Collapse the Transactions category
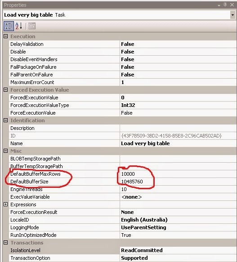Viewport: 237px width, 262px height. pos(5,242)
